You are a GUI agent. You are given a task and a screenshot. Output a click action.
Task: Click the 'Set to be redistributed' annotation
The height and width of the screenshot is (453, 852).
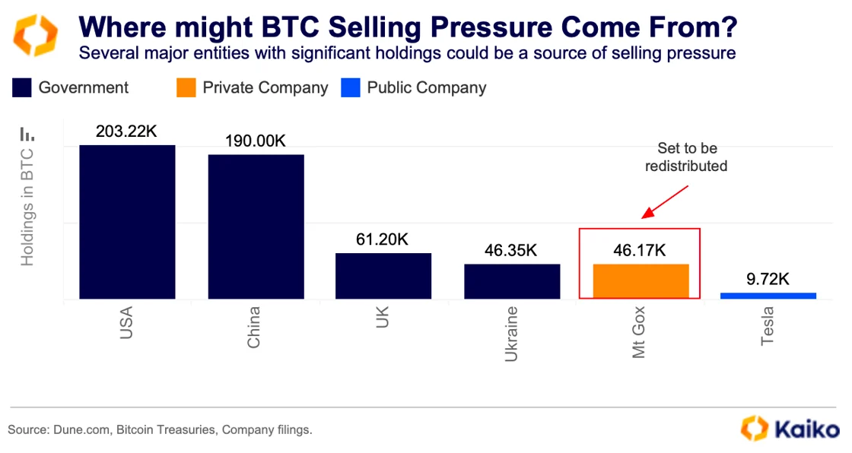(686, 157)
